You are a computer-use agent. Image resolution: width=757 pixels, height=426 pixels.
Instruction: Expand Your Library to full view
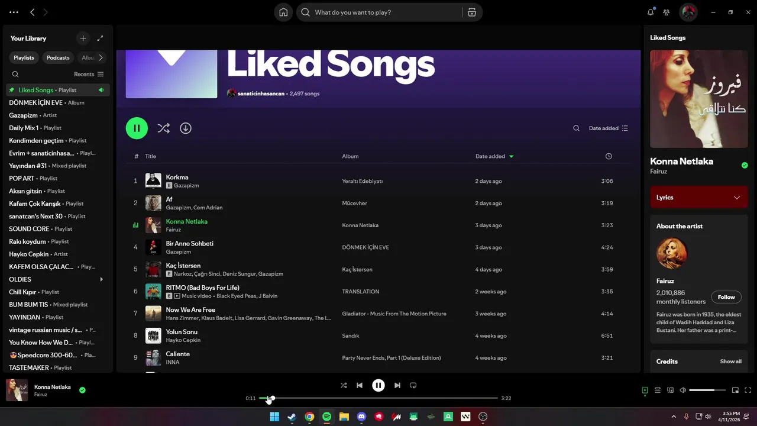coord(100,38)
